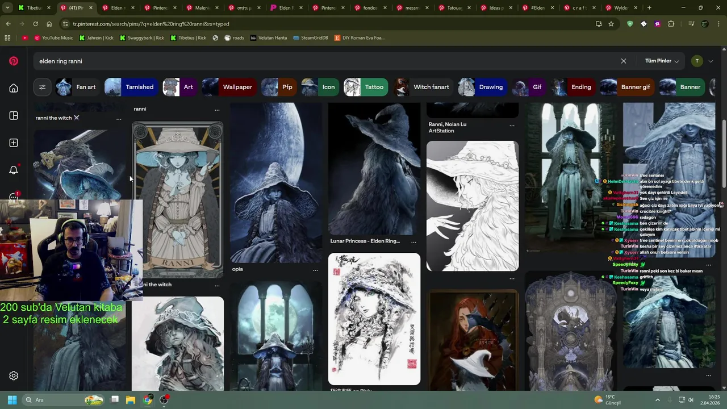This screenshot has height=409, width=727.
Task: Open 'Velutan Harita' bookmark
Action: coord(269,37)
